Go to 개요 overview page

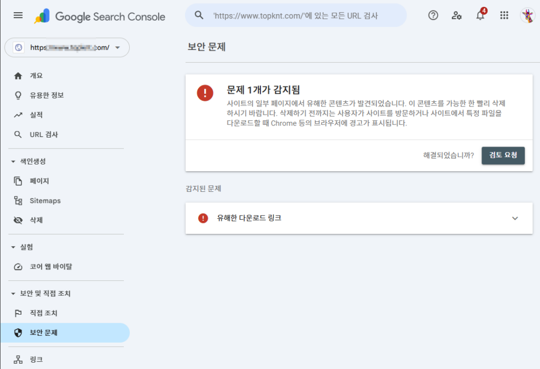coord(36,76)
